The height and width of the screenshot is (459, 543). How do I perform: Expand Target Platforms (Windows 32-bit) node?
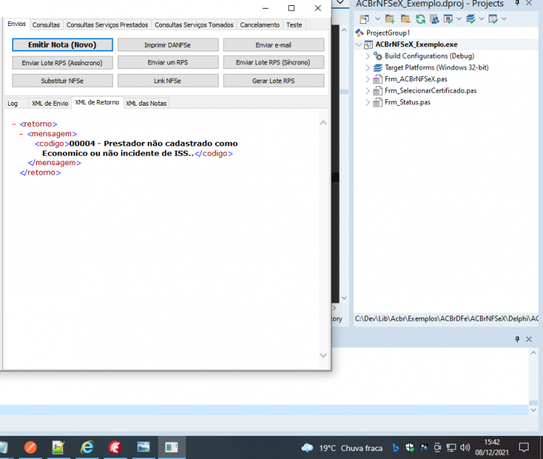(x=367, y=67)
